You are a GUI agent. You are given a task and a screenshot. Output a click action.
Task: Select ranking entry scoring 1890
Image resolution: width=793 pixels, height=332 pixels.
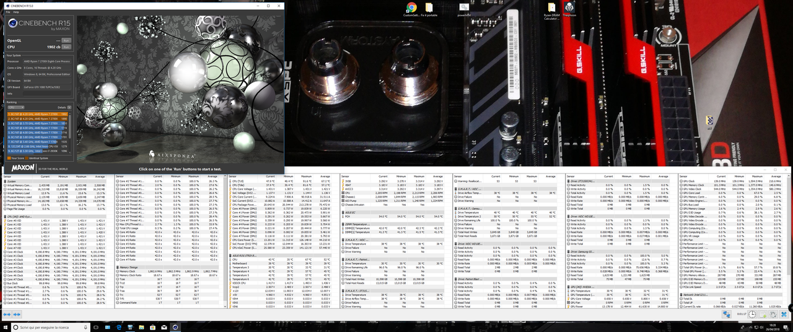point(37,119)
